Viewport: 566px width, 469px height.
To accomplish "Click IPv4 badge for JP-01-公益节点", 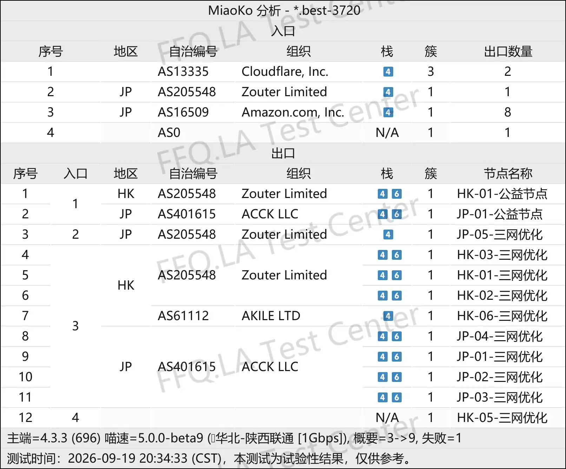I will [x=382, y=214].
